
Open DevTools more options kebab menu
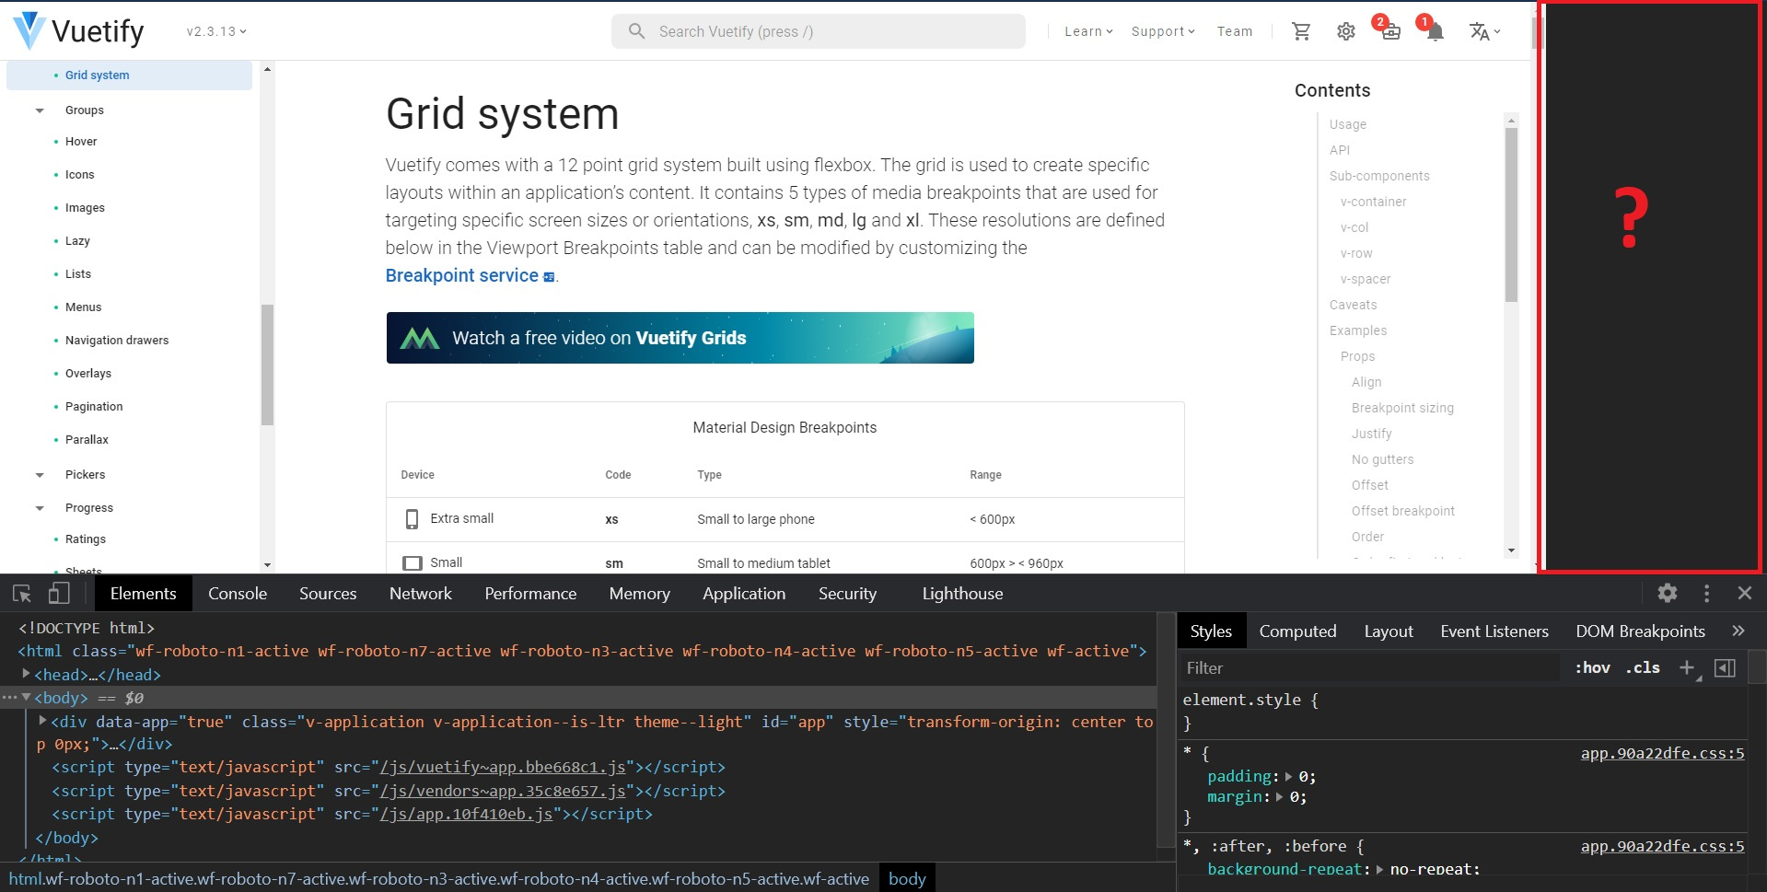point(1706,594)
